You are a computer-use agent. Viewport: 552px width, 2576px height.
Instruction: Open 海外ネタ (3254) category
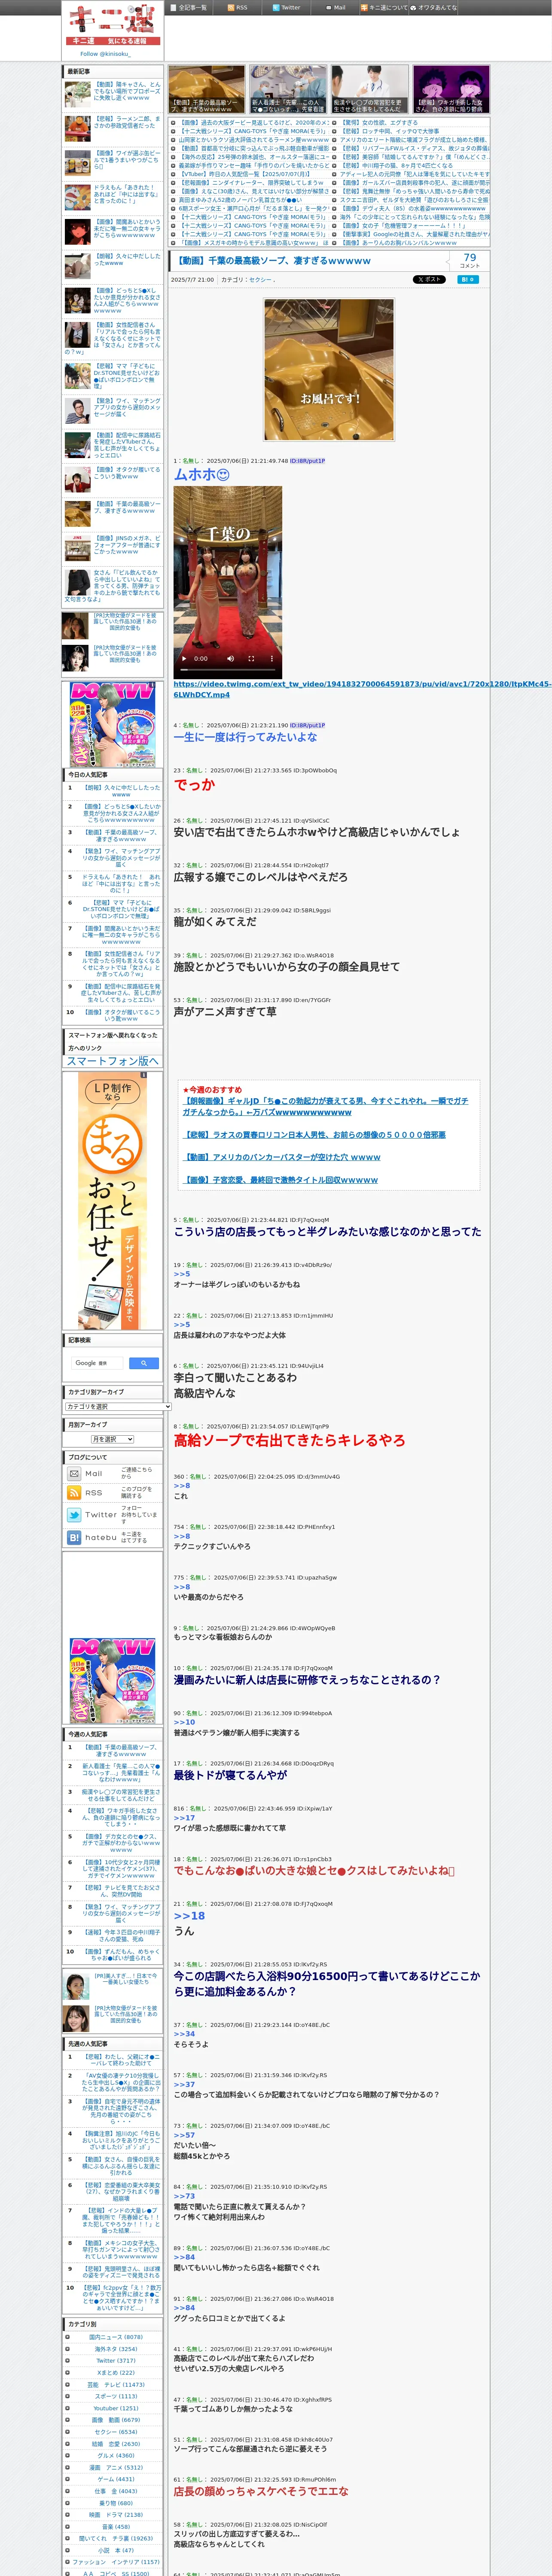click(116, 2349)
